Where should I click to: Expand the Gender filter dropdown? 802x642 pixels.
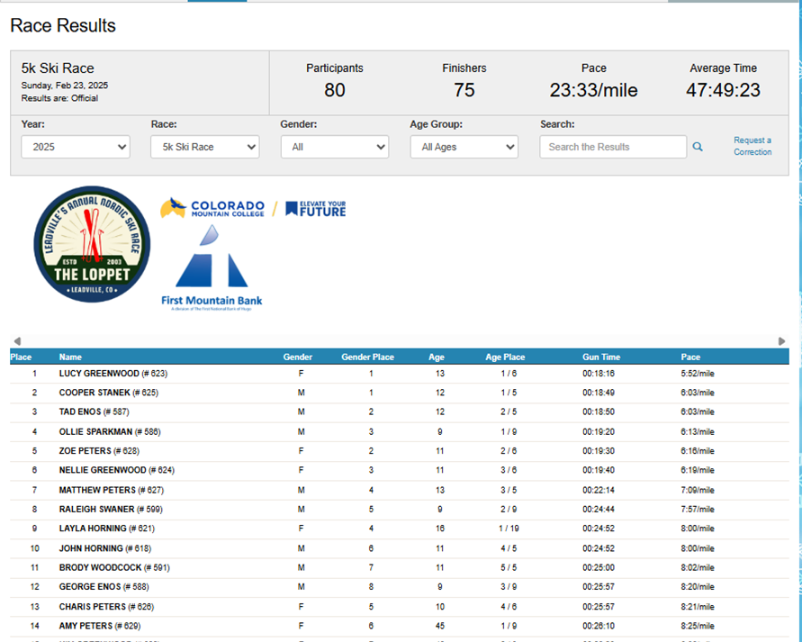pos(334,147)
